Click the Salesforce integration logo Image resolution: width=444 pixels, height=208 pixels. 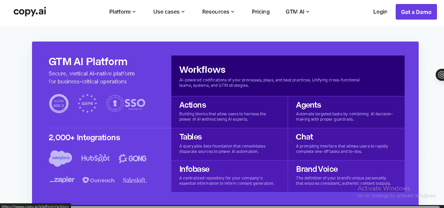(x=60, y=158)
